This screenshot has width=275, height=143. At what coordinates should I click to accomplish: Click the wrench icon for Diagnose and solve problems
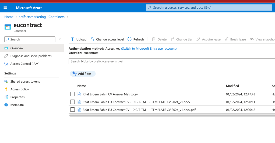click(6, 56)
